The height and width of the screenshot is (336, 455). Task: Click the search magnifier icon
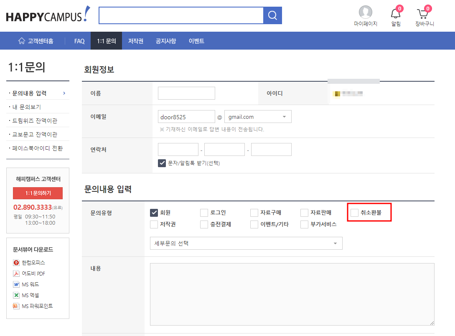pos(272,15)
